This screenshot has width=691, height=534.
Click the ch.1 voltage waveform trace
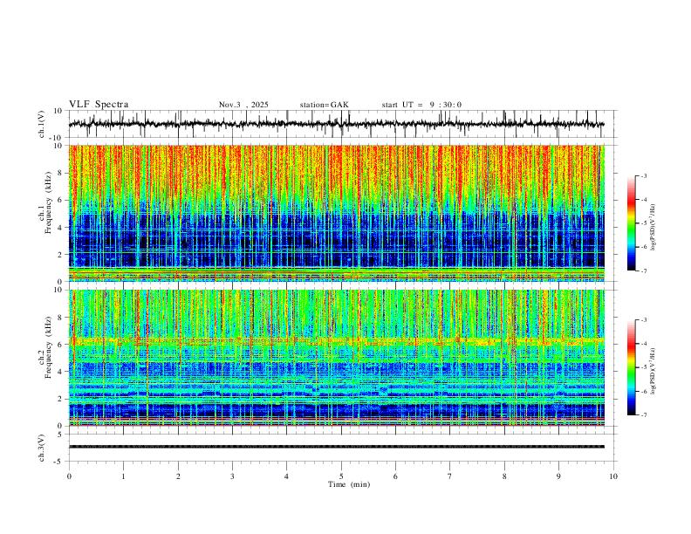tap(337, 124)
